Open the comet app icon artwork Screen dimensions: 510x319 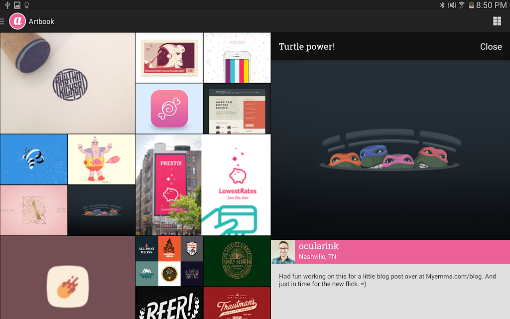click(x=68, y=278)
